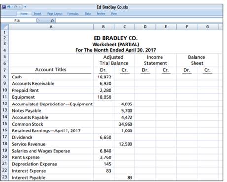The height and width of the screenshot is (182, 227).
Task: Select the Cash account cell
Action: coord(51,77)
